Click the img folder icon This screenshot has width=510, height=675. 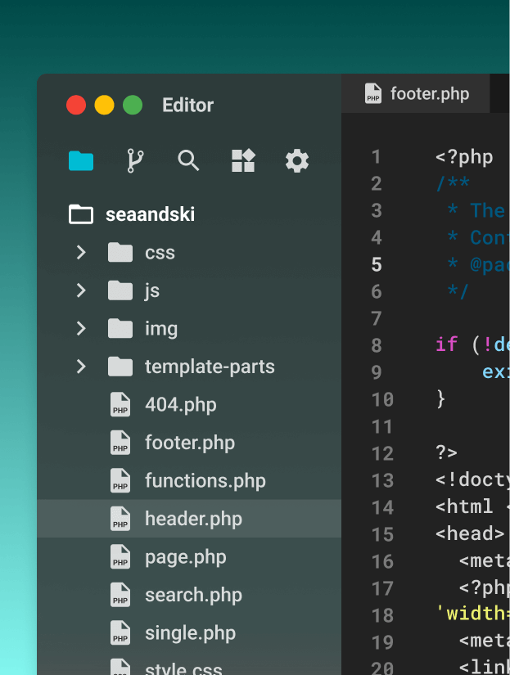[120, 328]
